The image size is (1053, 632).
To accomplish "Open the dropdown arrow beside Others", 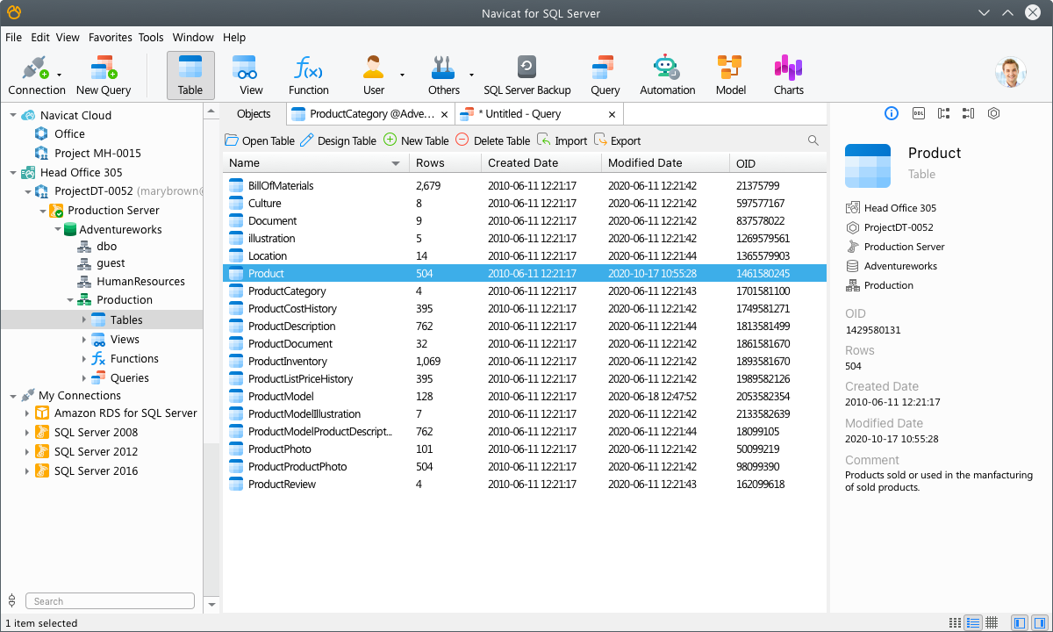I will (x=471, y=75).
